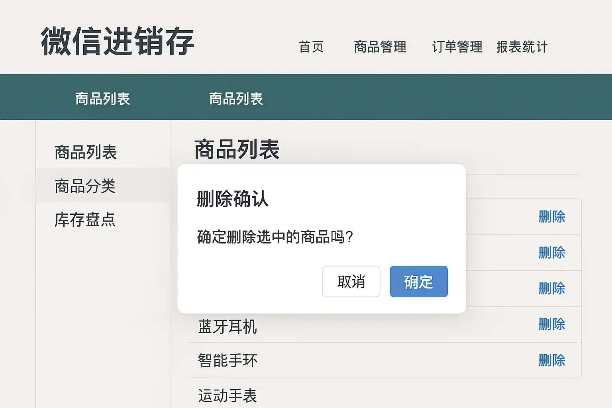Click the second 商品列表 tab in teal bar
Screen dimensions: 612x408
[x=236, y=98]
